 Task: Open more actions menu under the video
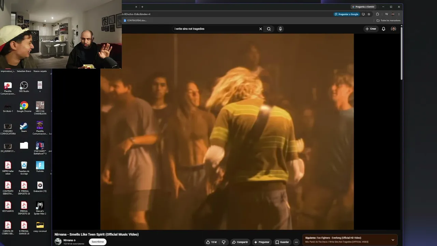(296, 242)
